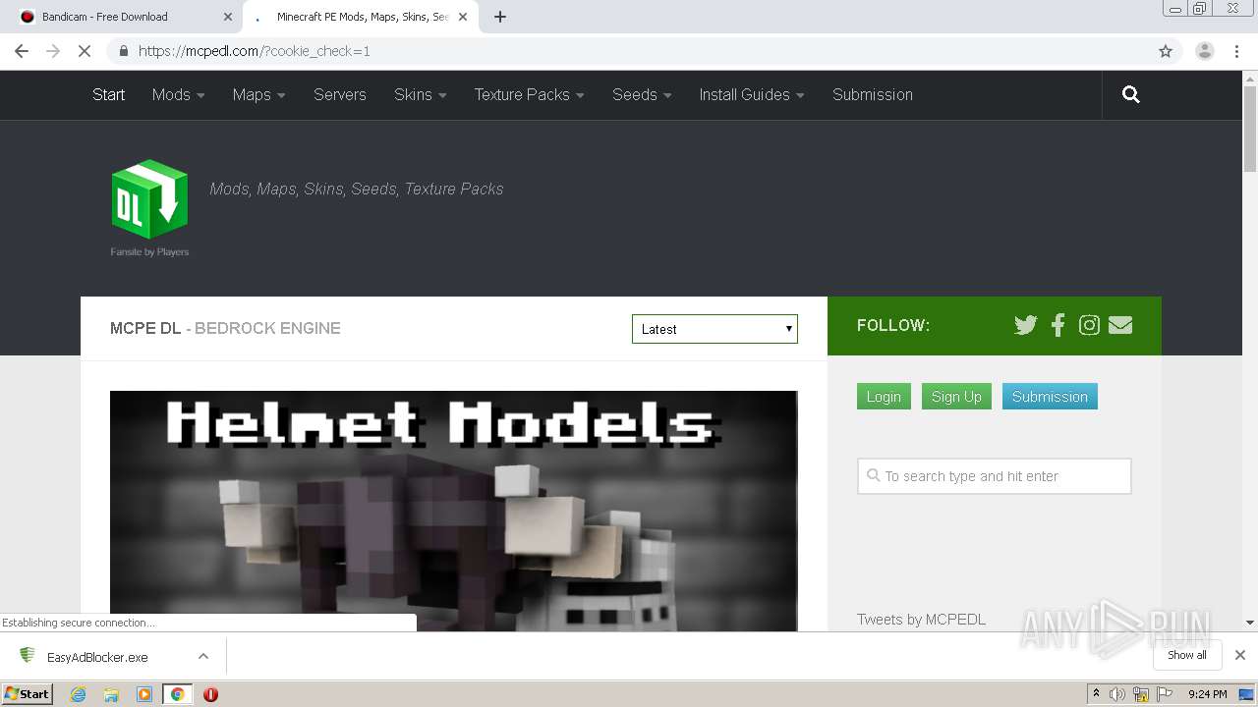The width and height of the screenshot is (1258, 707).
Task: Click the sidebar search input field
Action: tap(995, 476)
